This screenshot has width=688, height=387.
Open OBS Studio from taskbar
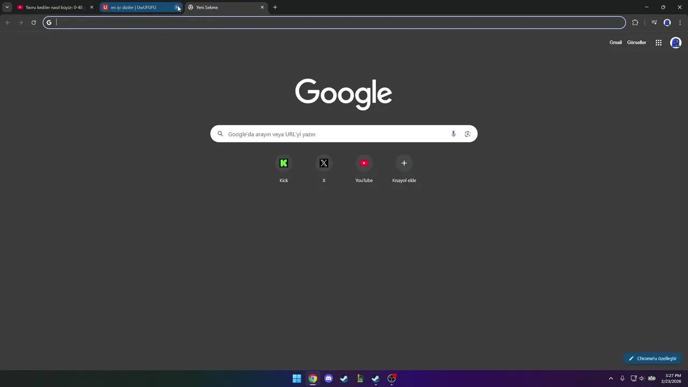tap(392, 378)
